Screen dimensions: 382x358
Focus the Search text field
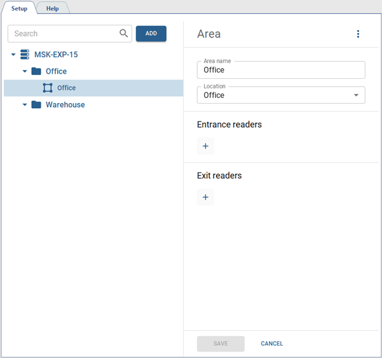[64, 34]
